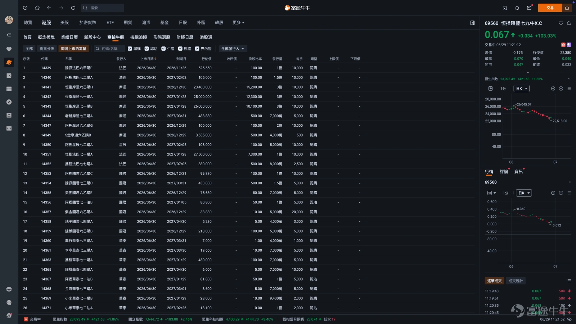Zoom in on the index chart plus icon
Viewport: 576px width, 324px height.
(553, 89)
